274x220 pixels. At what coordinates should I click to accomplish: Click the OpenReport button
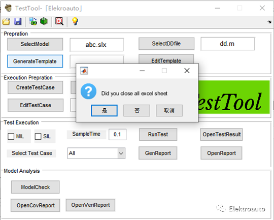point(221,153)
